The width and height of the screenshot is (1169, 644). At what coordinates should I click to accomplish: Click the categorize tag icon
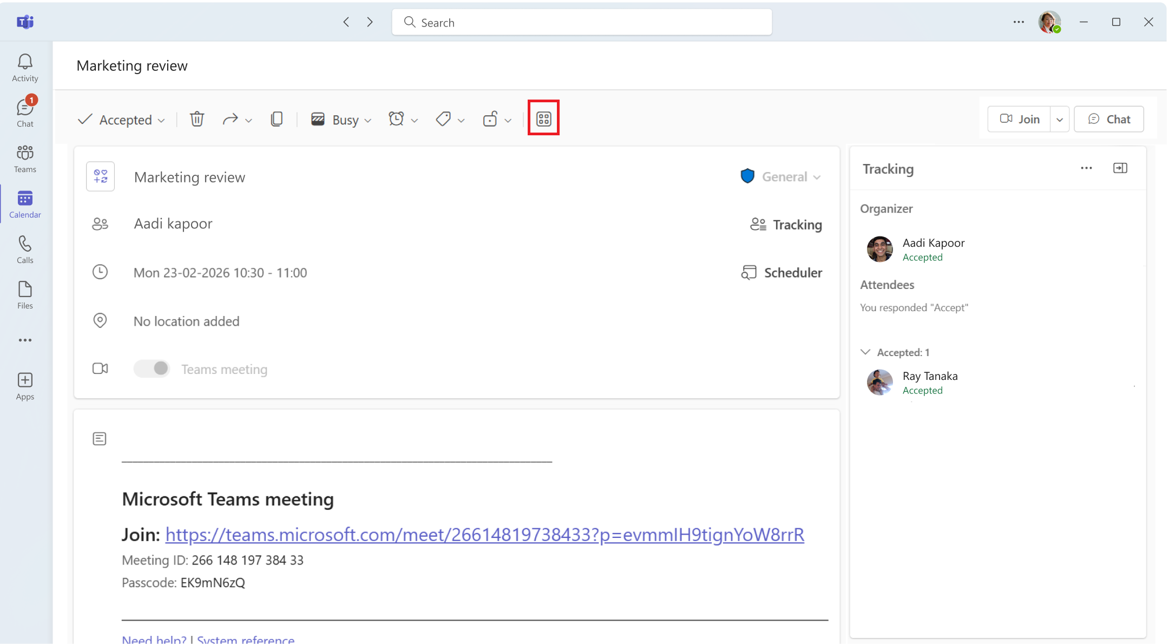[x=443, y=119]
